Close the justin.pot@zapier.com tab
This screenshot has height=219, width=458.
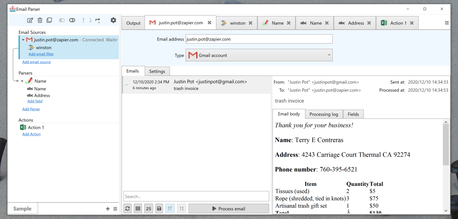[x=209, y=23]
